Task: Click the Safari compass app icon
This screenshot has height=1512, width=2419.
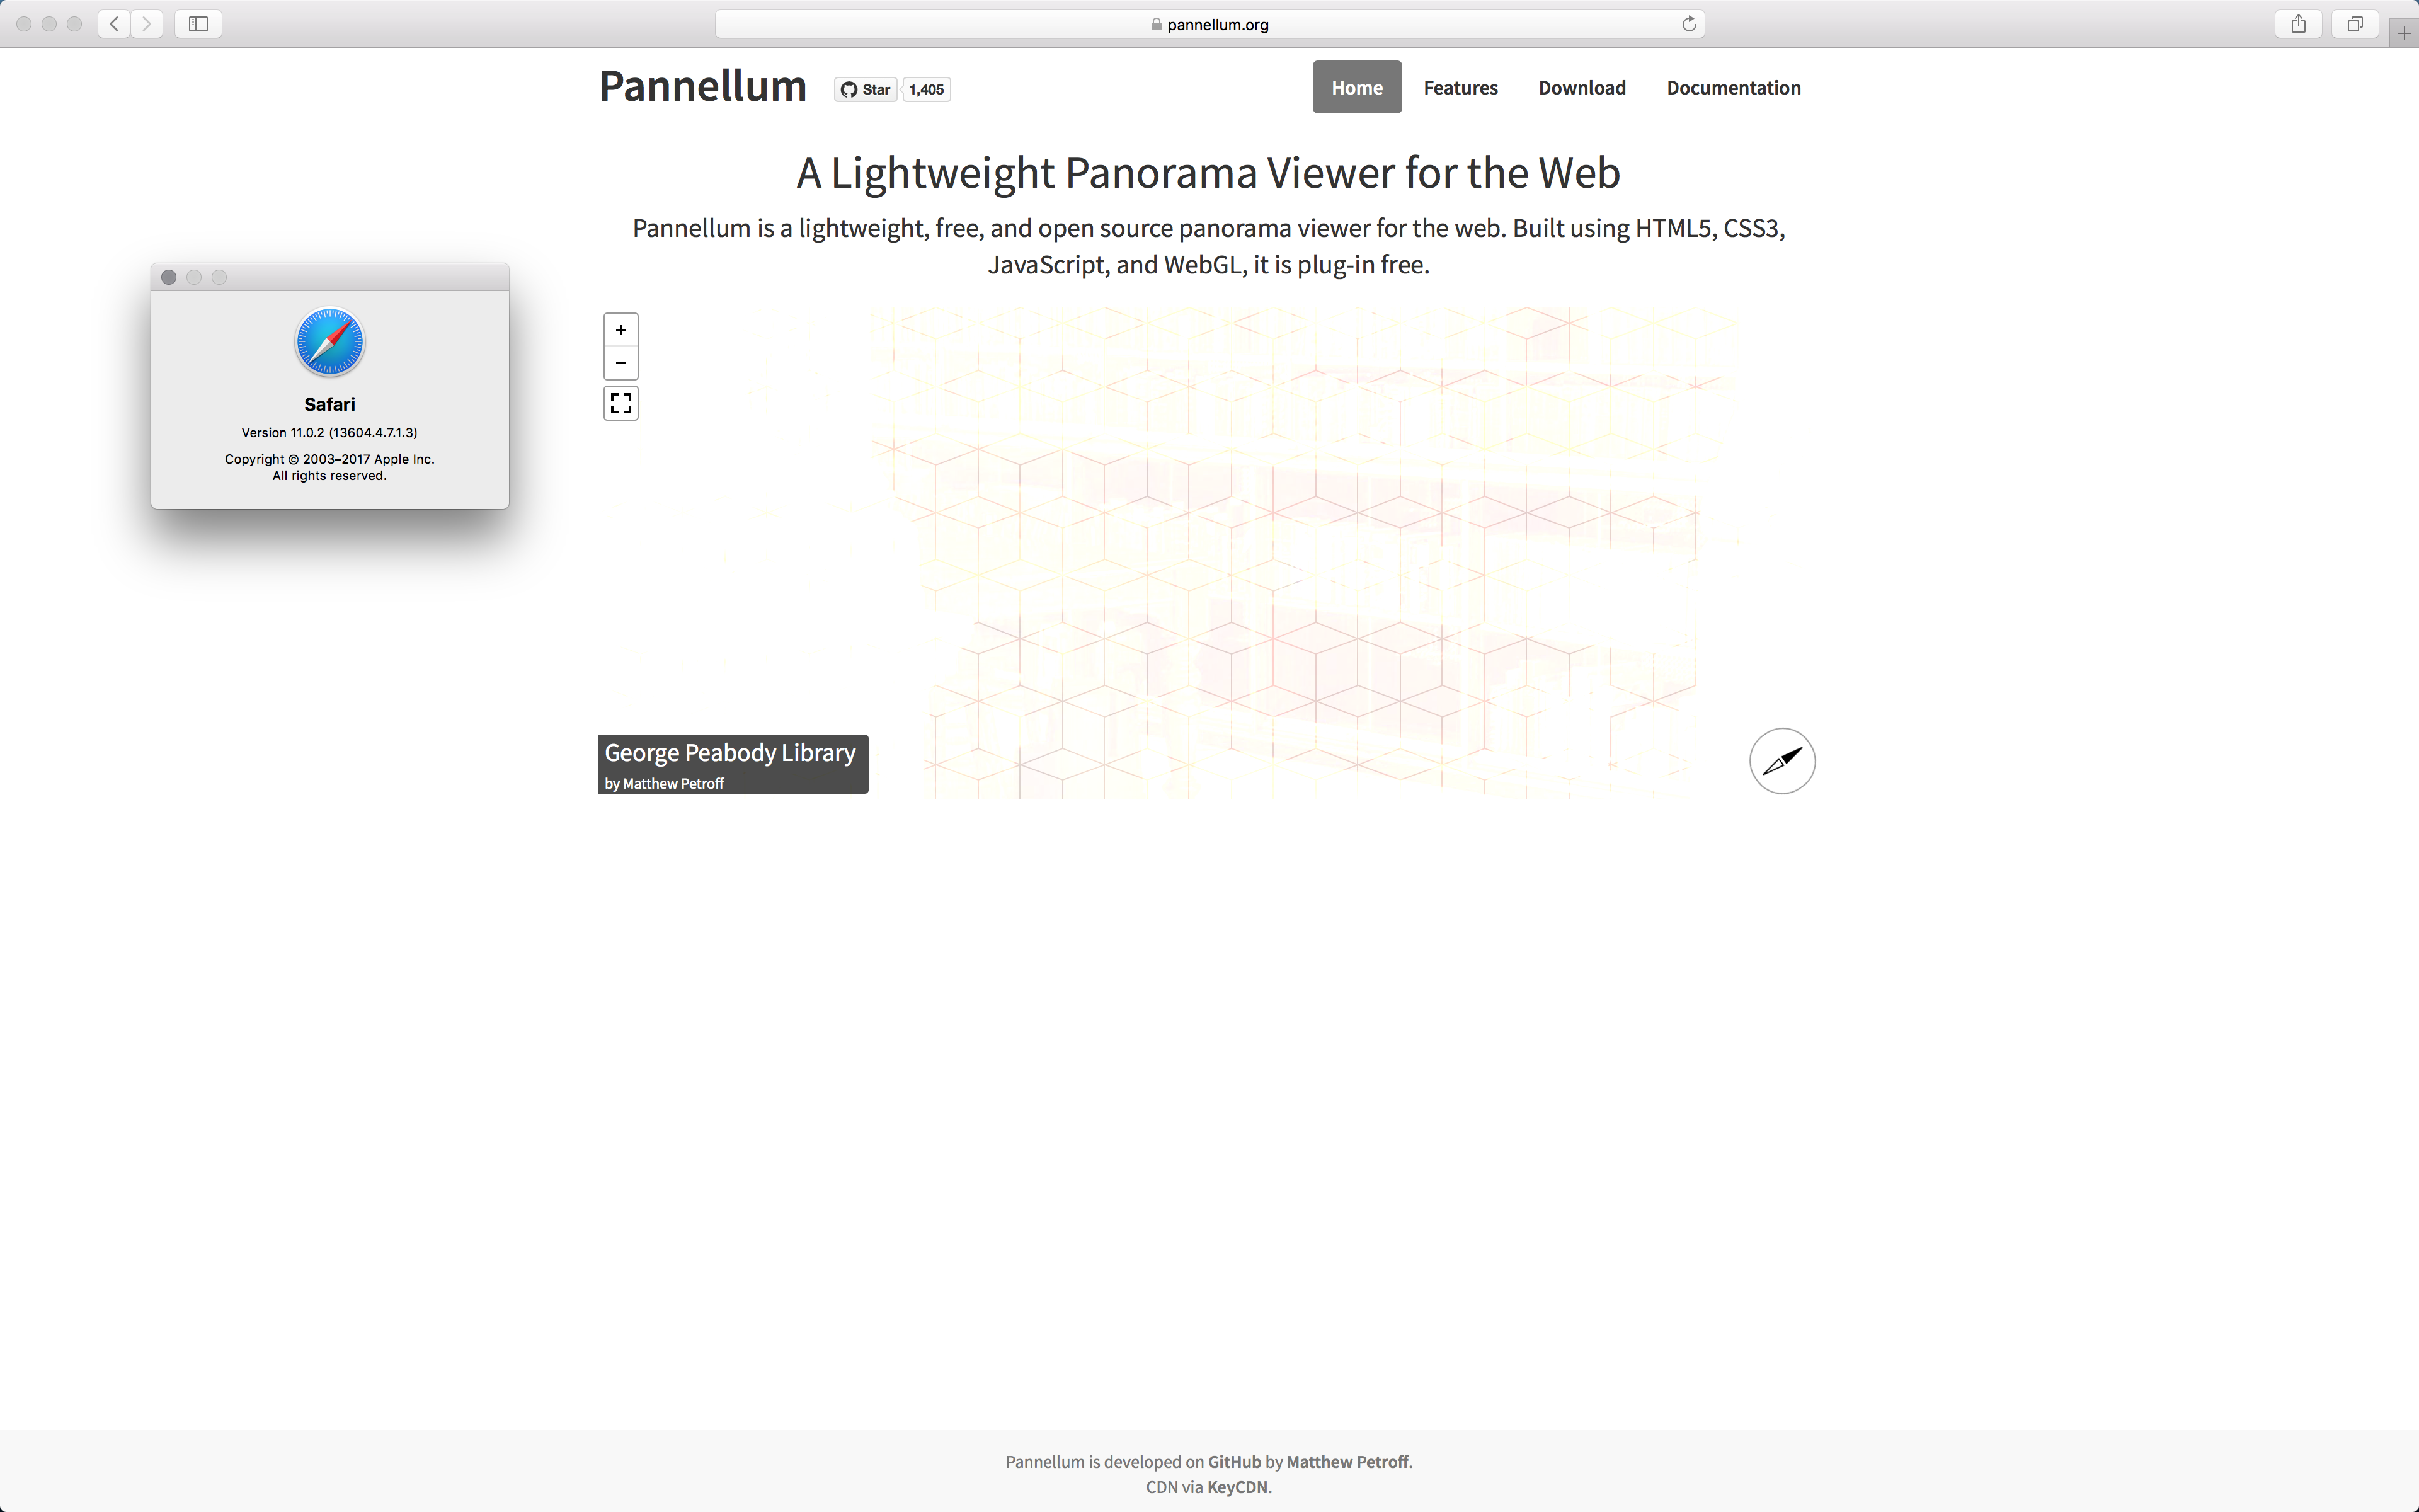Action: tap(330, 342)
